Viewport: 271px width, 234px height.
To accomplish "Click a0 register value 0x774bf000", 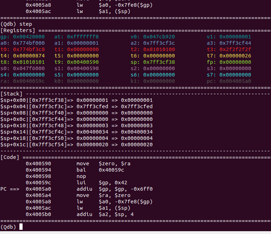I will (x=29, y=43).
